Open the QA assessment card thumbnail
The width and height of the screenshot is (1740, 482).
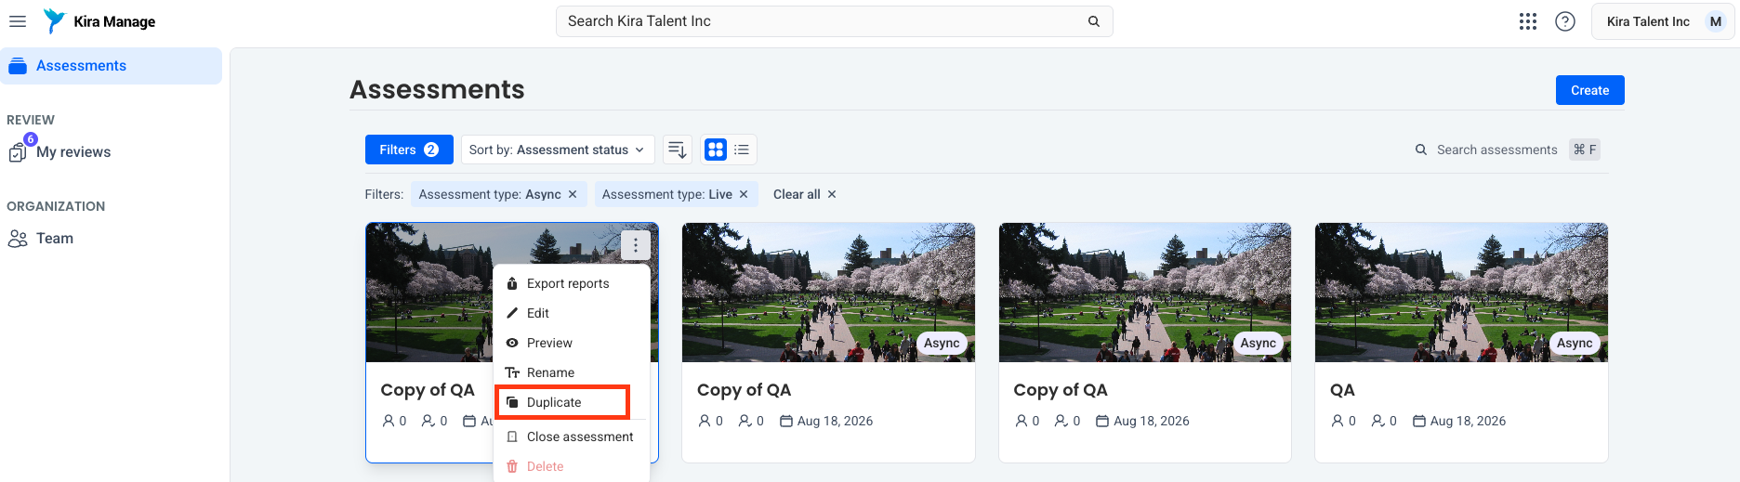[1461, 293]
